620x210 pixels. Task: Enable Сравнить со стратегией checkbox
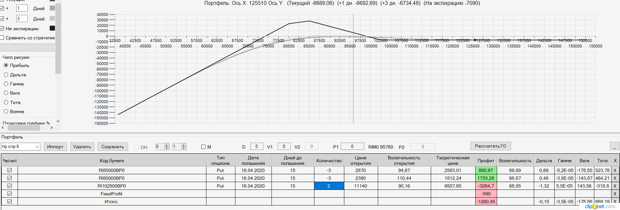point(2,38)
